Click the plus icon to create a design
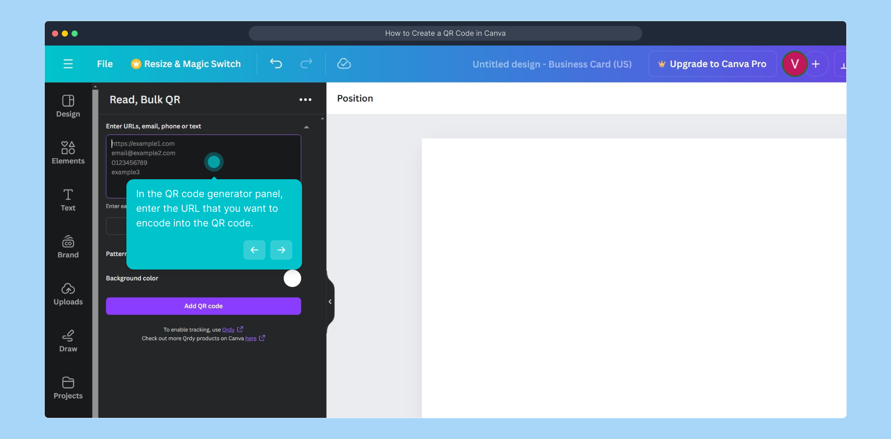 816,64
